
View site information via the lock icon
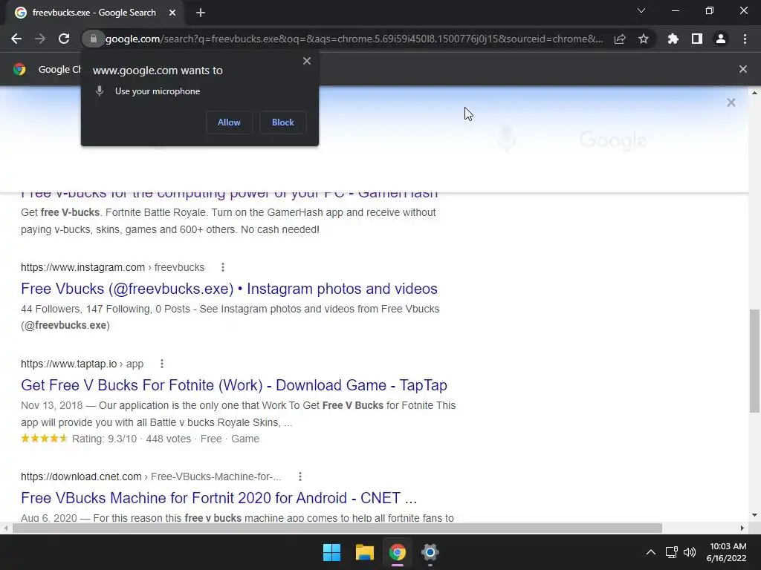coord(94,39)
